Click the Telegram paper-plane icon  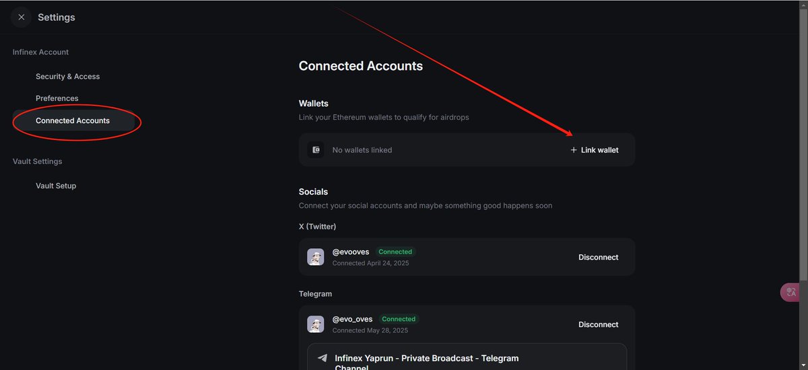[x=323, y=359]
